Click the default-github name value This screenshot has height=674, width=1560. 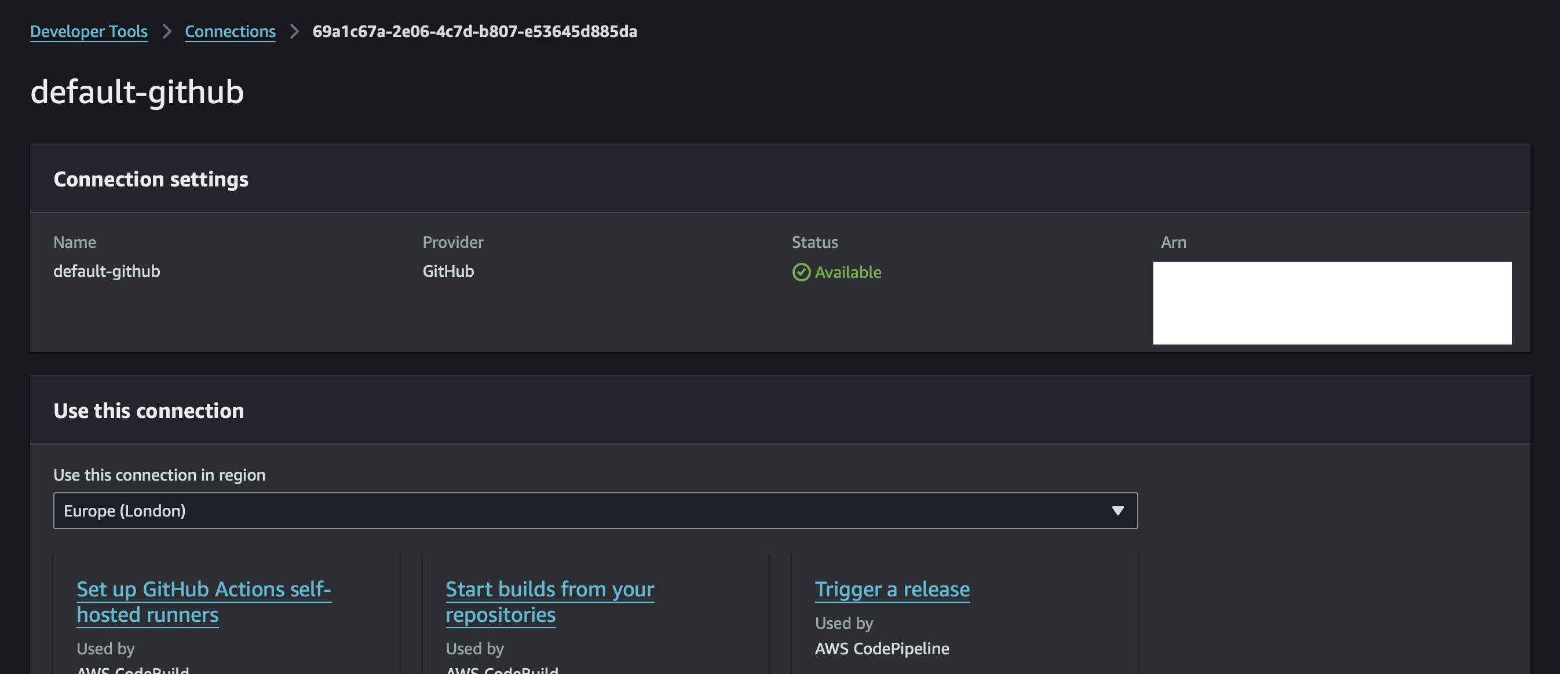coord(107,272)
